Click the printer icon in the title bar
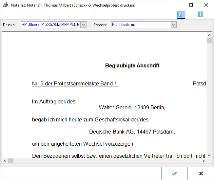The height and width of the screenshot is (180, 214). pyautogui.click(x=6, y=5)
